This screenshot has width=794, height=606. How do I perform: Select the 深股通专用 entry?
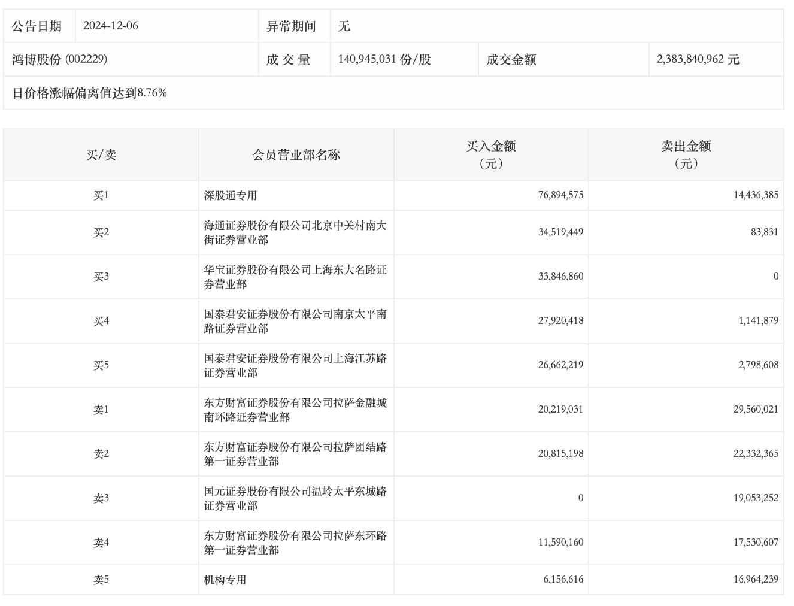[x=231, y=196]
